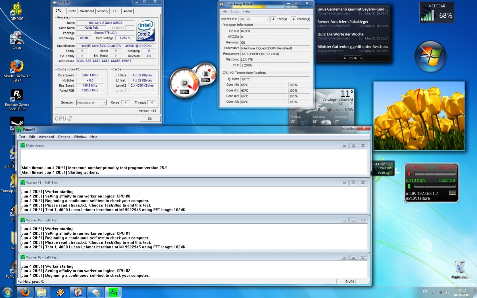Open the Help menu in Core Temp
477x298 pixels.
(246, 11)
